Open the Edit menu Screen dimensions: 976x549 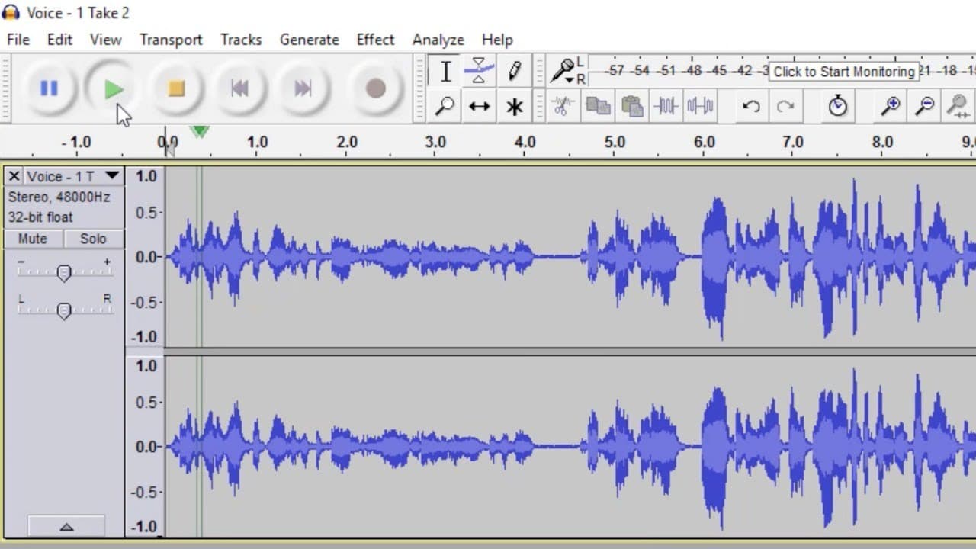click(x=59, y=40)
